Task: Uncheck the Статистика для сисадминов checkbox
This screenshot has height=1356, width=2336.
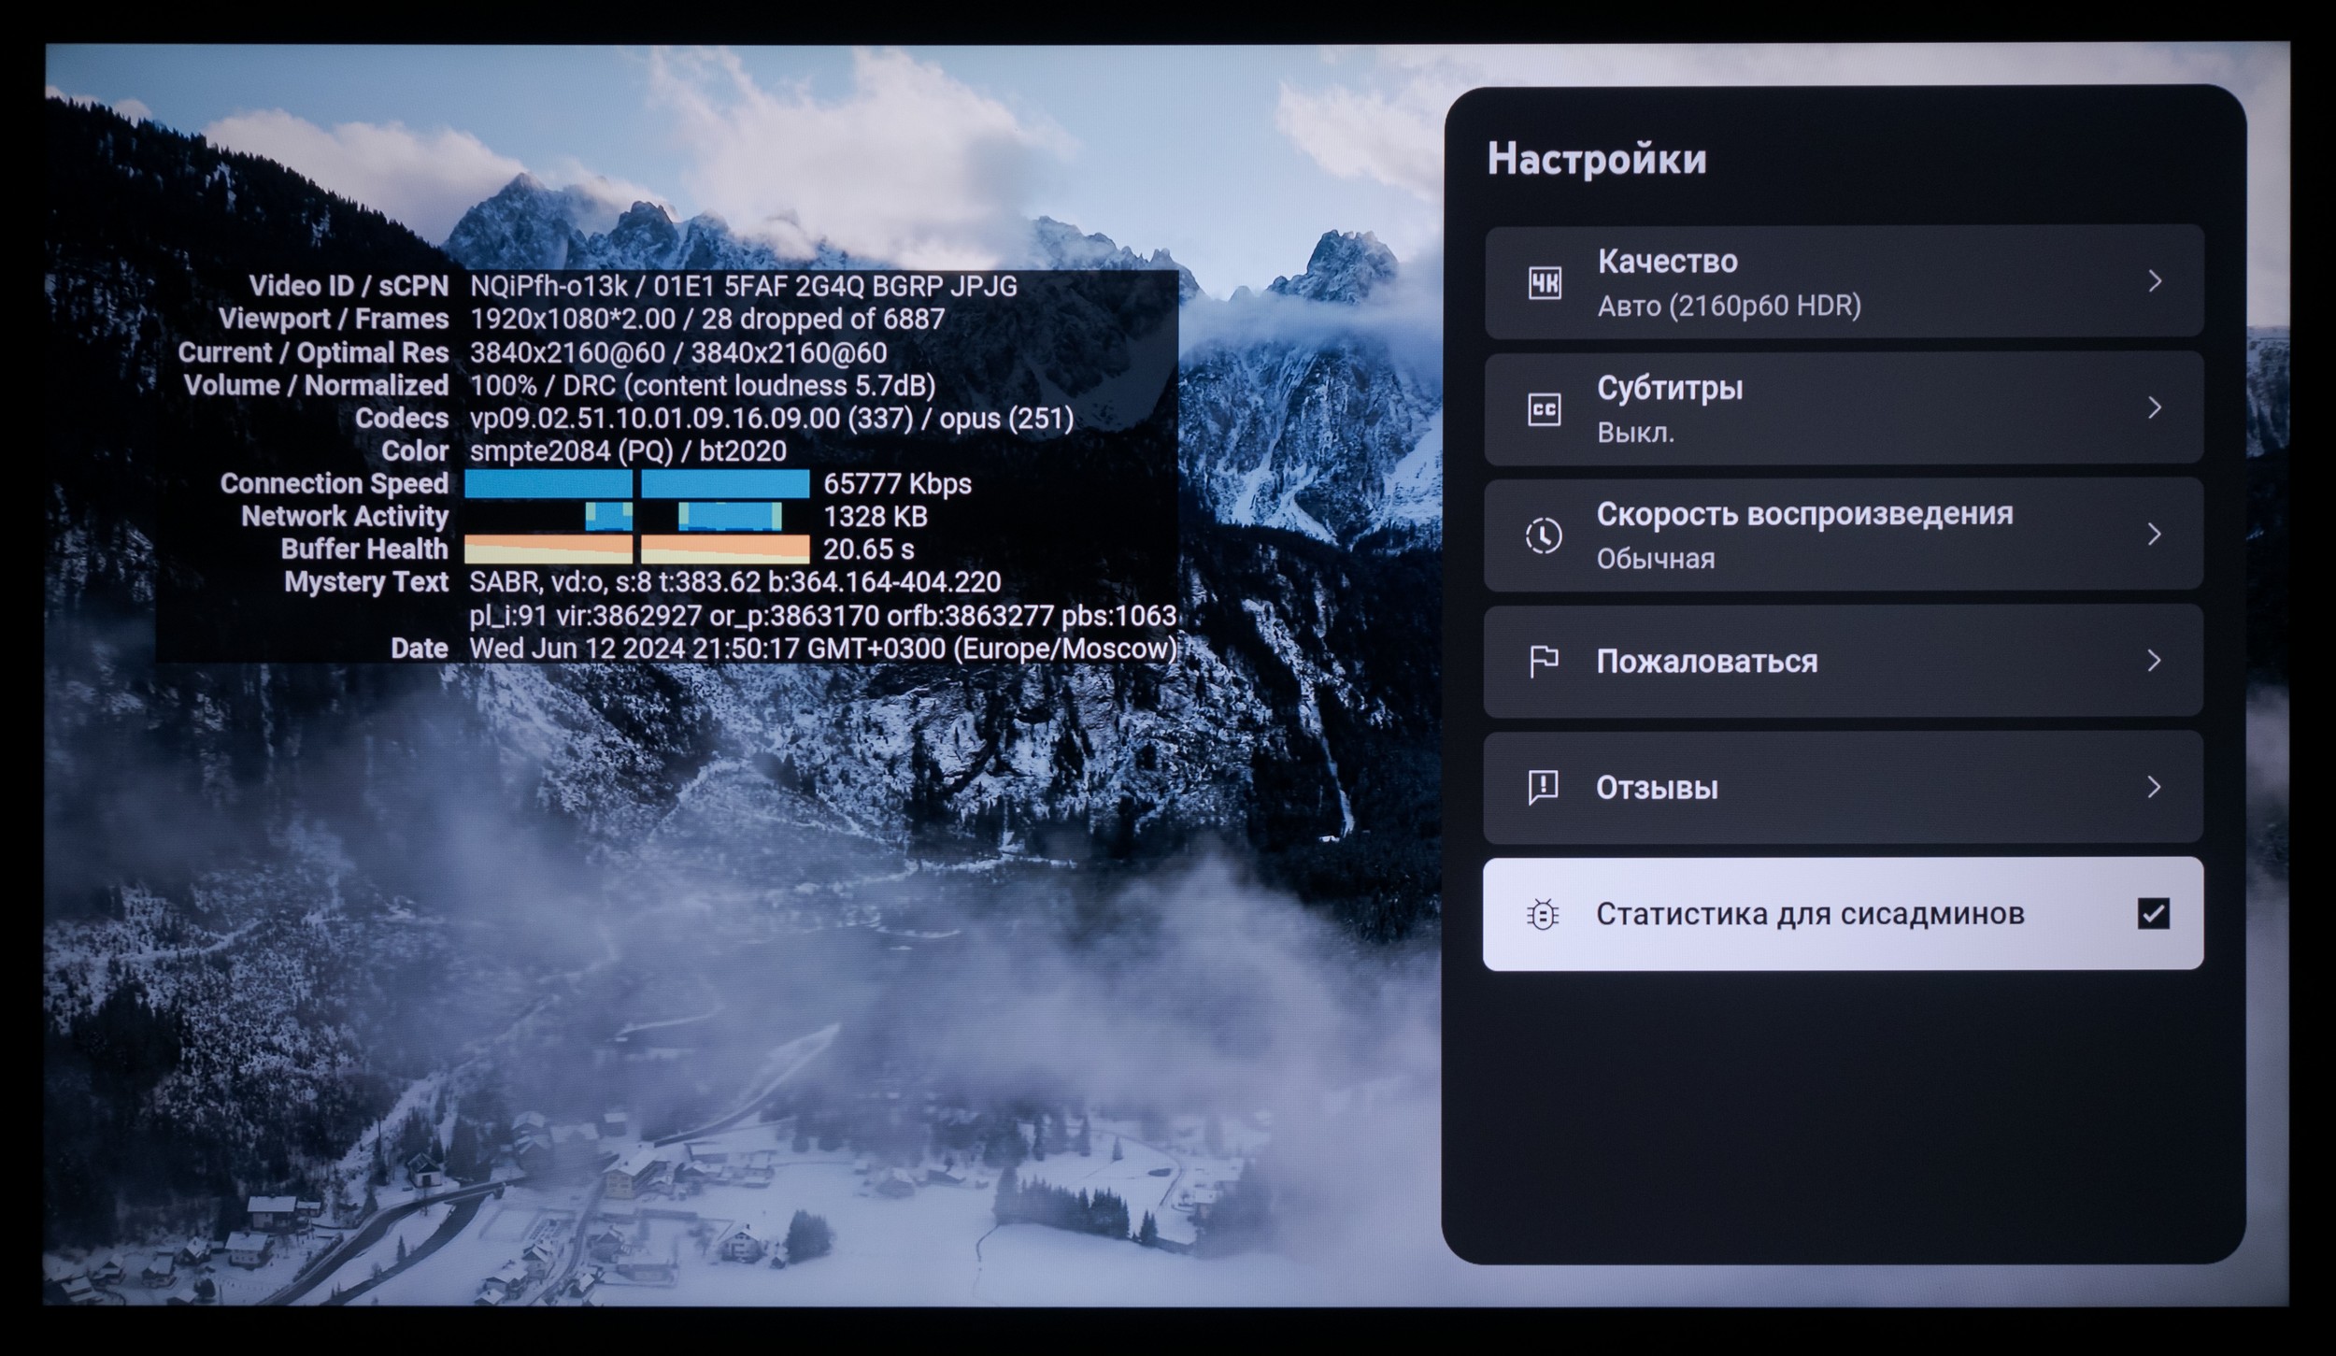Action: [x=2153, y=914]
